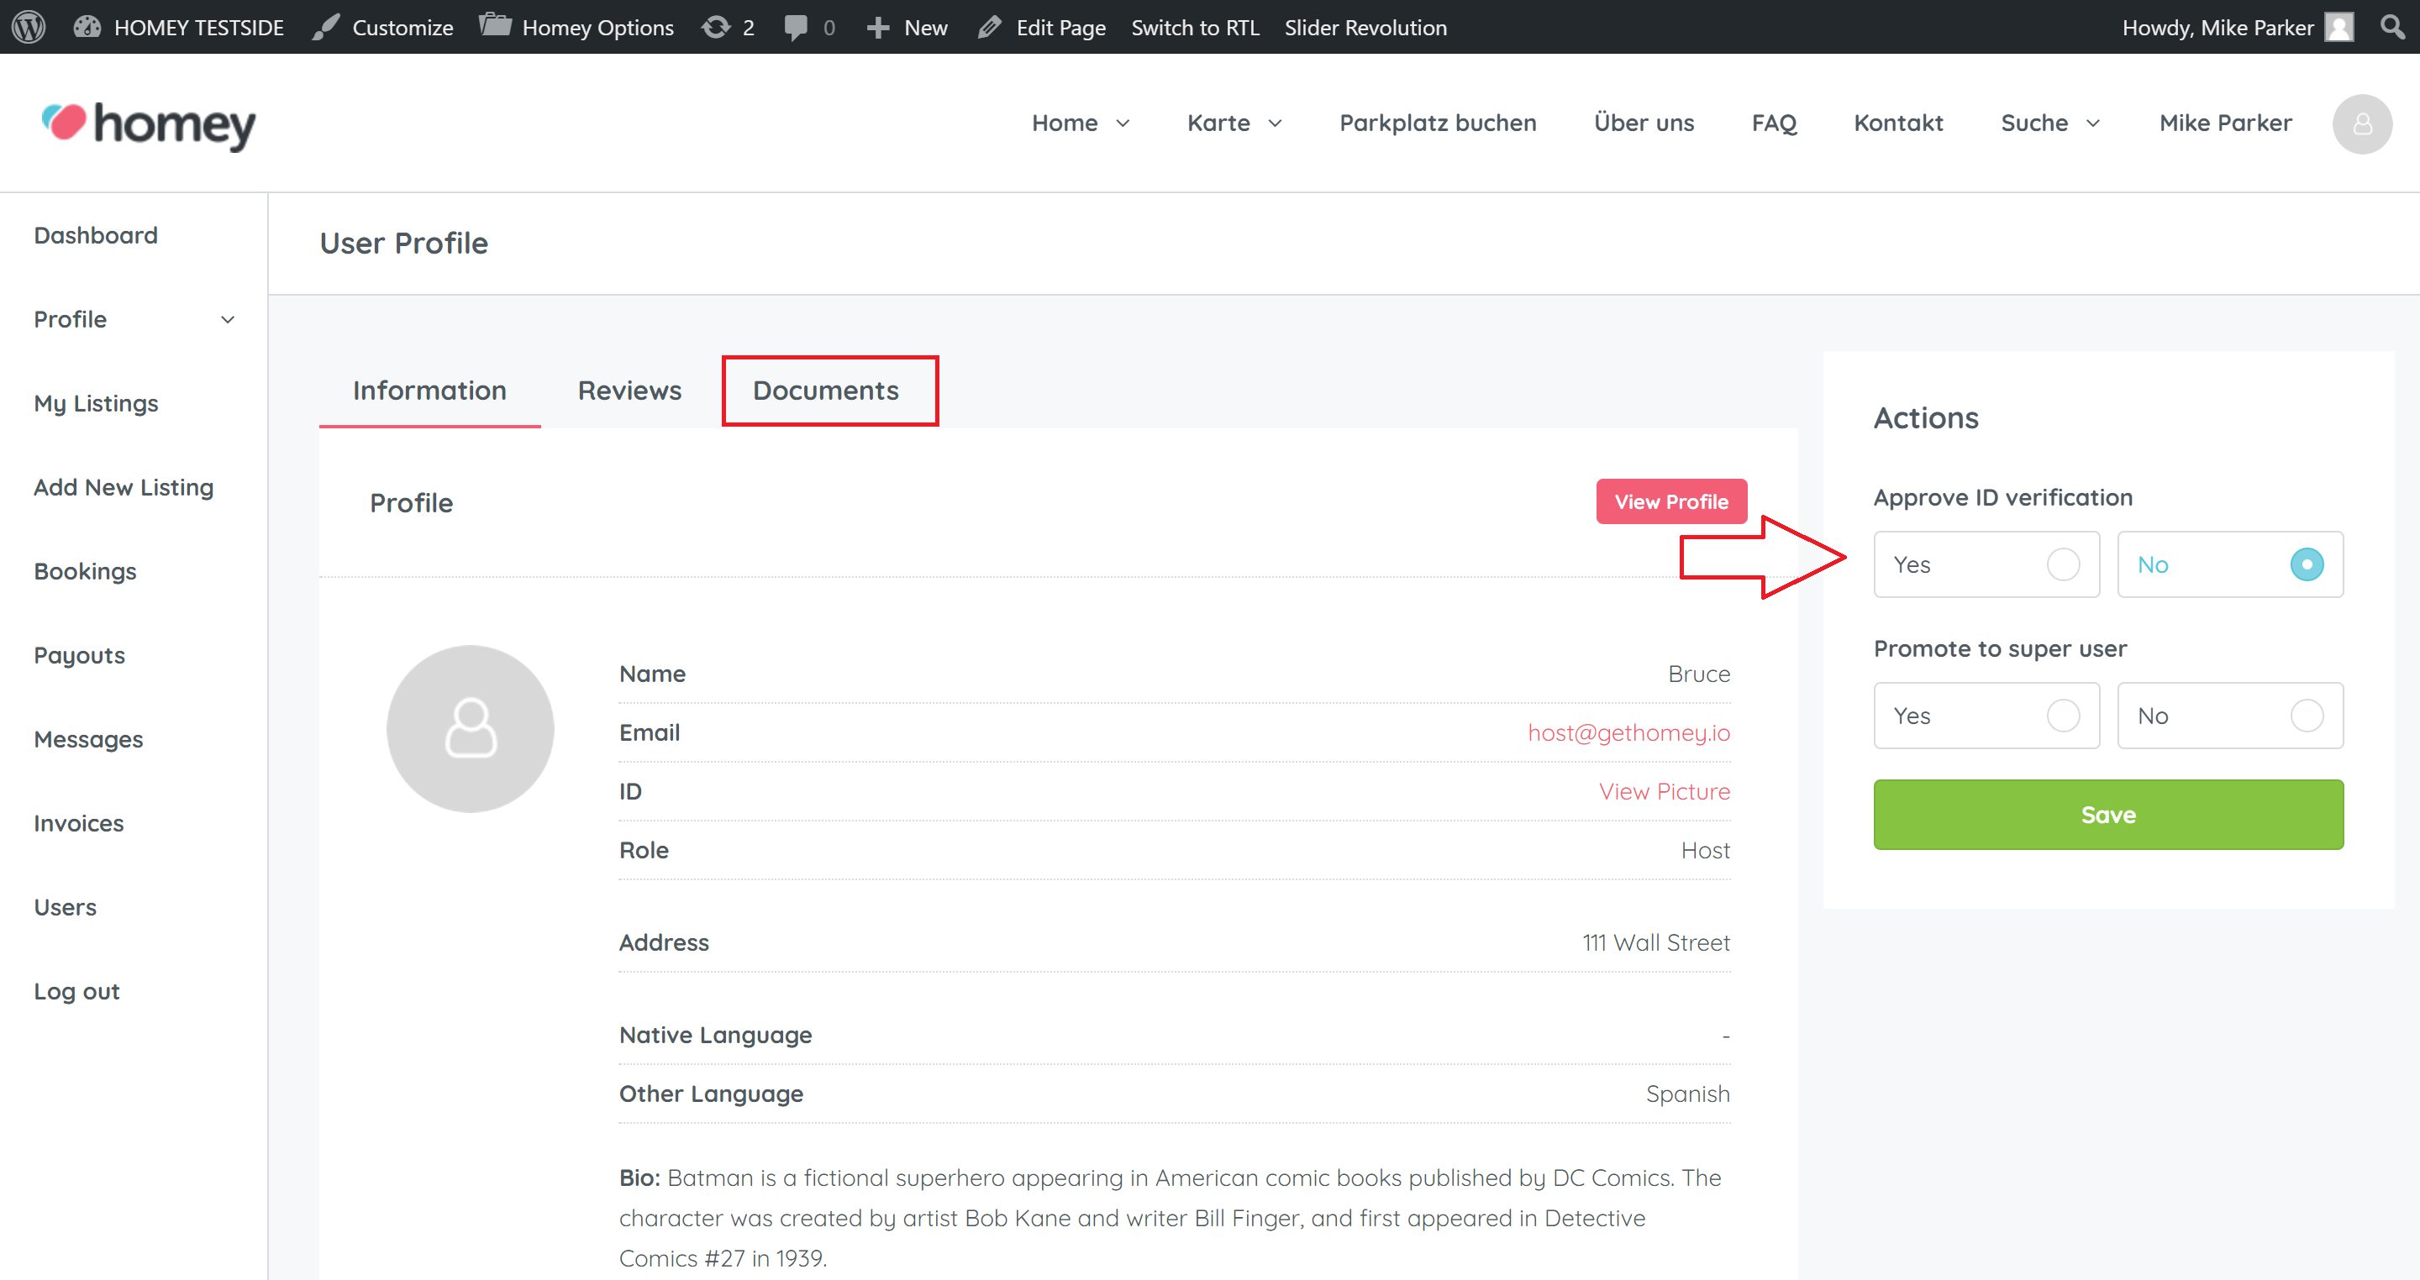Open Add New Listing in sidebar
This screenshot has height=1280, width=2420.
point(124,487)
